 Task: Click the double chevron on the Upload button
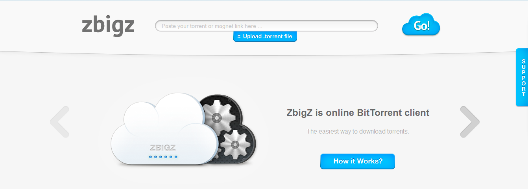click(x=239, y=37)
